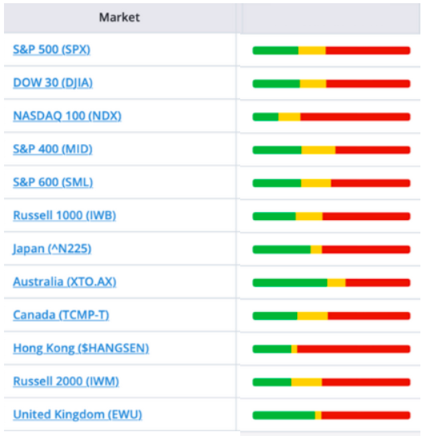Open the NASDAQ 100 (NDX) link

pos(67,116)
